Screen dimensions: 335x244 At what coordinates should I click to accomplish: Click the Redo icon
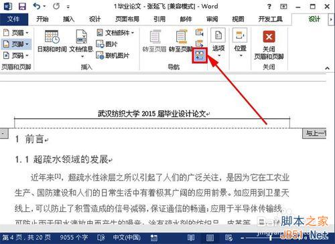click(x=56, y=6)
